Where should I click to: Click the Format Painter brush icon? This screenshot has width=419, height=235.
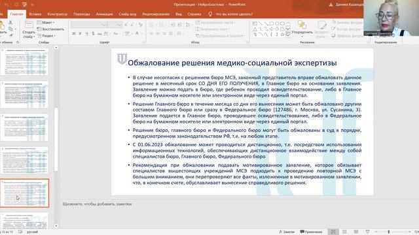pos(10,35)
